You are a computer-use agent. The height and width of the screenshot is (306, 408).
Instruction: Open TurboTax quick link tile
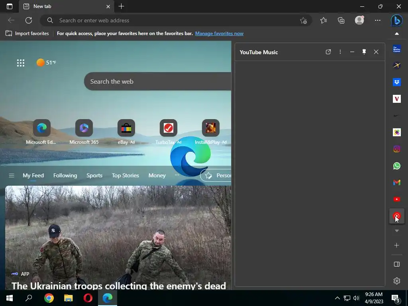coord(169,128)
